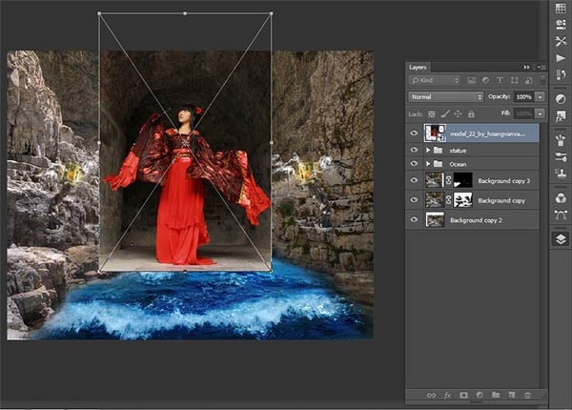Create a new layer icon
This screenshot has height=410, width=572.
tap(512, 395)
